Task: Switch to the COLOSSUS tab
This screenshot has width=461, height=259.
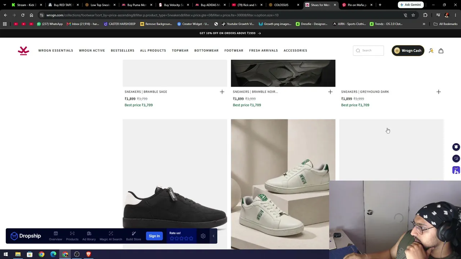Action: click(284, 5)
